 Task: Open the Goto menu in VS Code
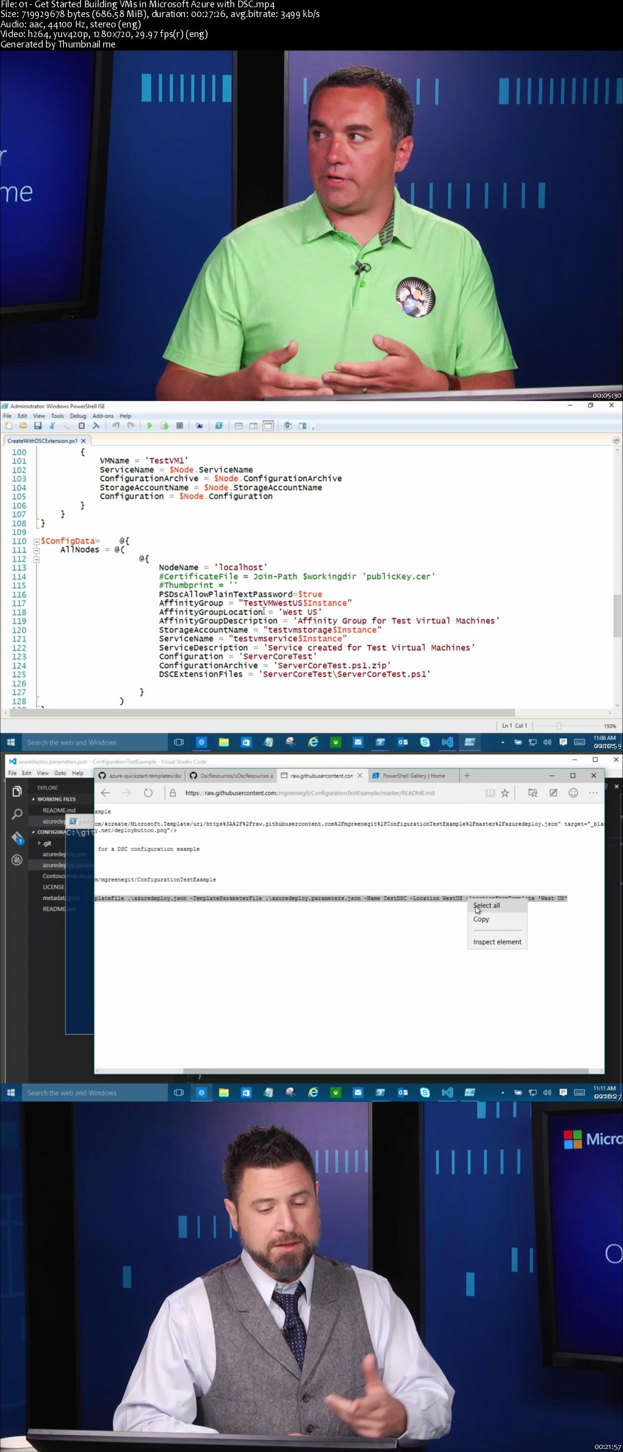[60, 773]
